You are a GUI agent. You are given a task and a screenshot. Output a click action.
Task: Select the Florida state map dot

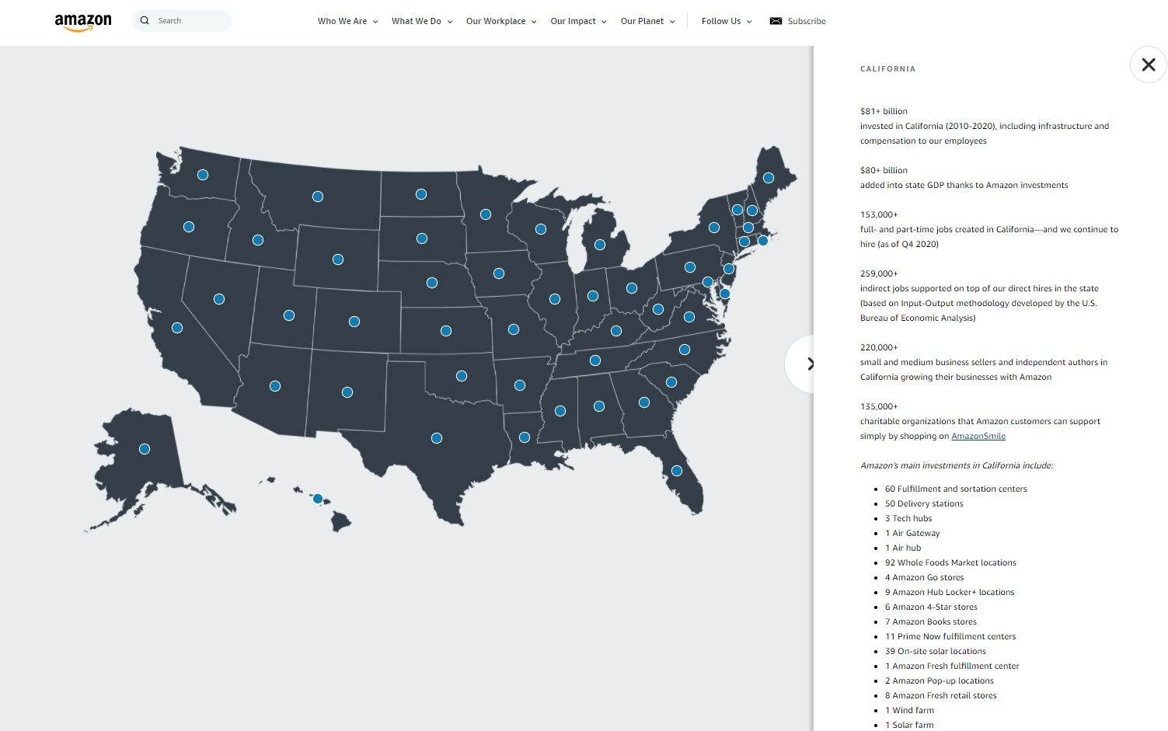[677, 471]
